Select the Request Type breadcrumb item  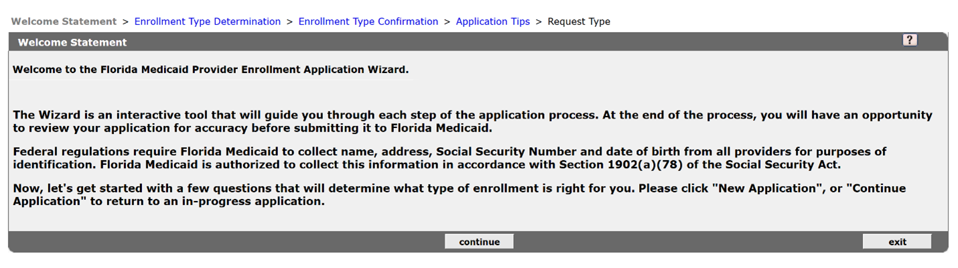[x=579, y=21]
